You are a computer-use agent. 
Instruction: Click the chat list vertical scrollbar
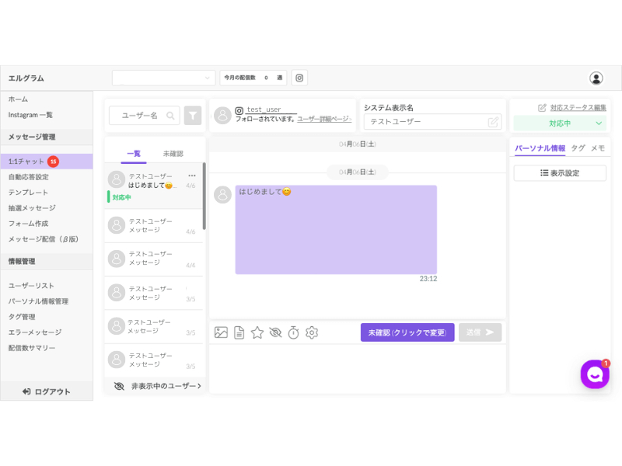pyautogui.click(x=204, y=196)
